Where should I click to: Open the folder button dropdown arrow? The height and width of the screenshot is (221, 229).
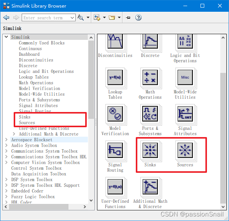119,17
